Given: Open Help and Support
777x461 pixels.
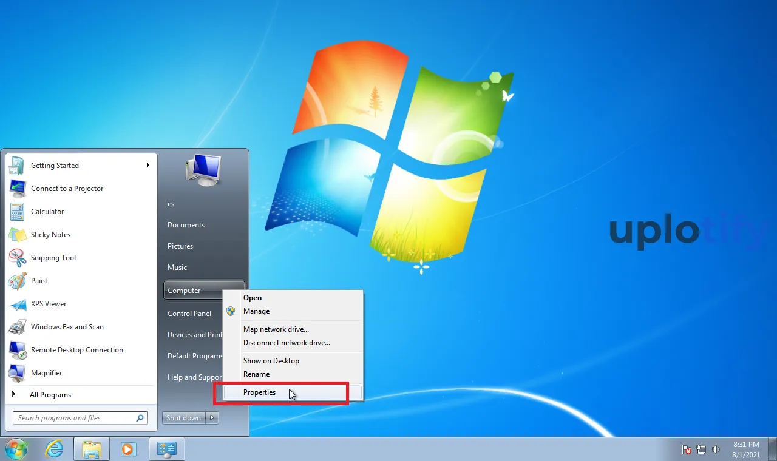Looking at the screenshot, I should pyautogui.click(x=194, y=377).
